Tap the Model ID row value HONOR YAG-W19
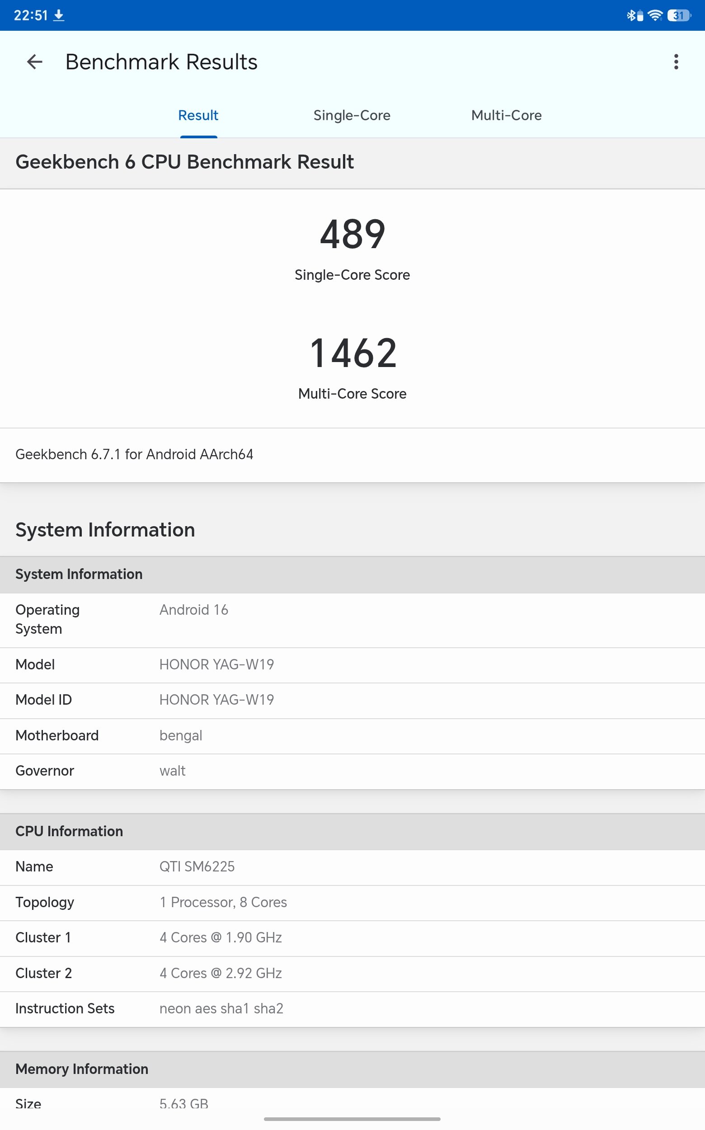The height and width of the screenshot is (1130, 705). (217, 700)
